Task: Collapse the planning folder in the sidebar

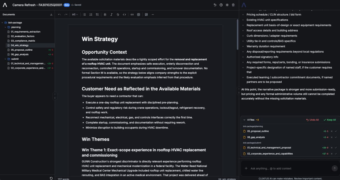Action: point(5,27)
